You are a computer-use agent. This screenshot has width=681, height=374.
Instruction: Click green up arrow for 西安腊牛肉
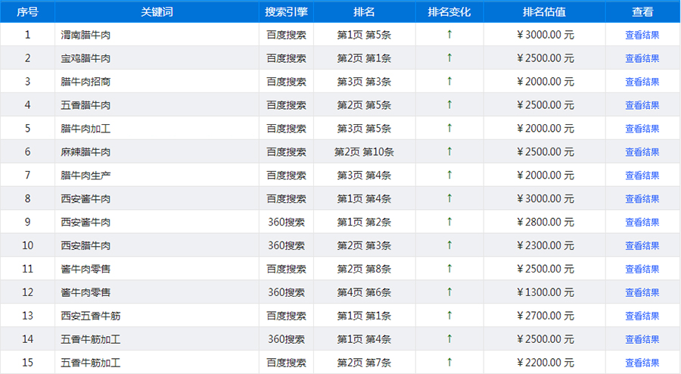click(449, 245)
